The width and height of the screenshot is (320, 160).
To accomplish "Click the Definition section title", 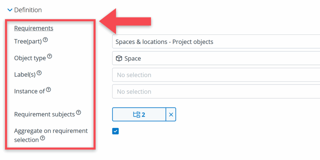I will point(28,10).
